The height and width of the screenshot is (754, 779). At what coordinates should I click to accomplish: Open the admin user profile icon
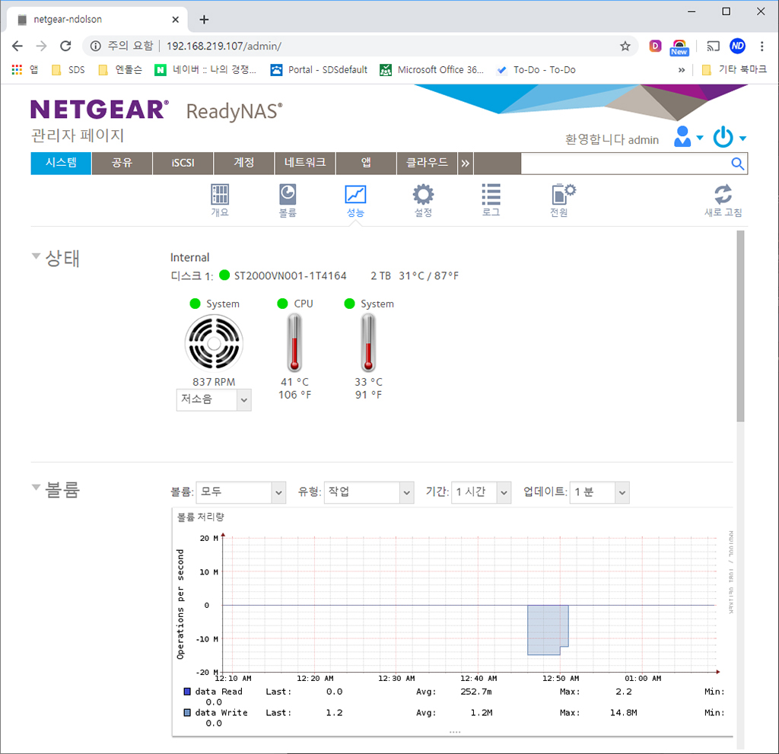pyautogui.click(x=682, y=136)
